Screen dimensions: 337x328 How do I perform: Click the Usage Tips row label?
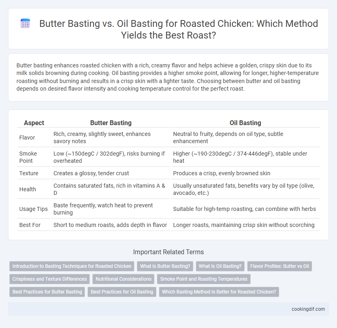(34, 209)
